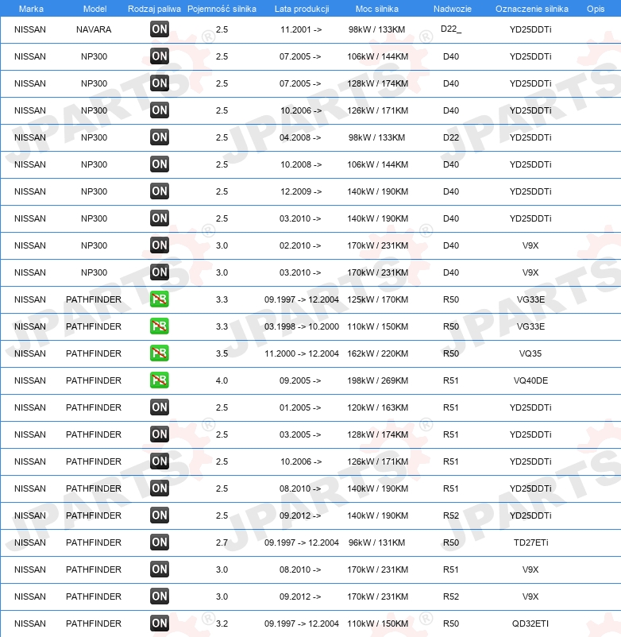The height and width of the screenshot is (637, 621).
Task: Select the 3.5 engine capacity cell
Action: [222, 353]
